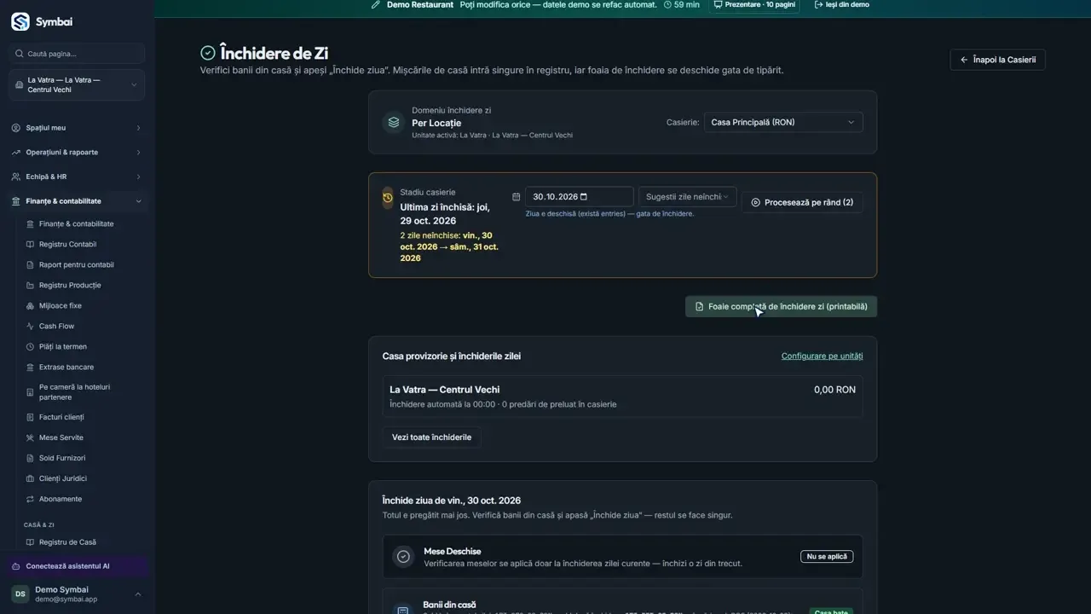Viewport: 1091px width, 614px height.
Task: Open the Casa Principală (RON) dropdown
Action: click(783, 123)
